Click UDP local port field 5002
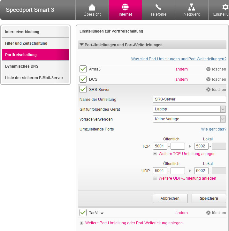229x231 pixels. pyautogui.click(x=201, y=171)
